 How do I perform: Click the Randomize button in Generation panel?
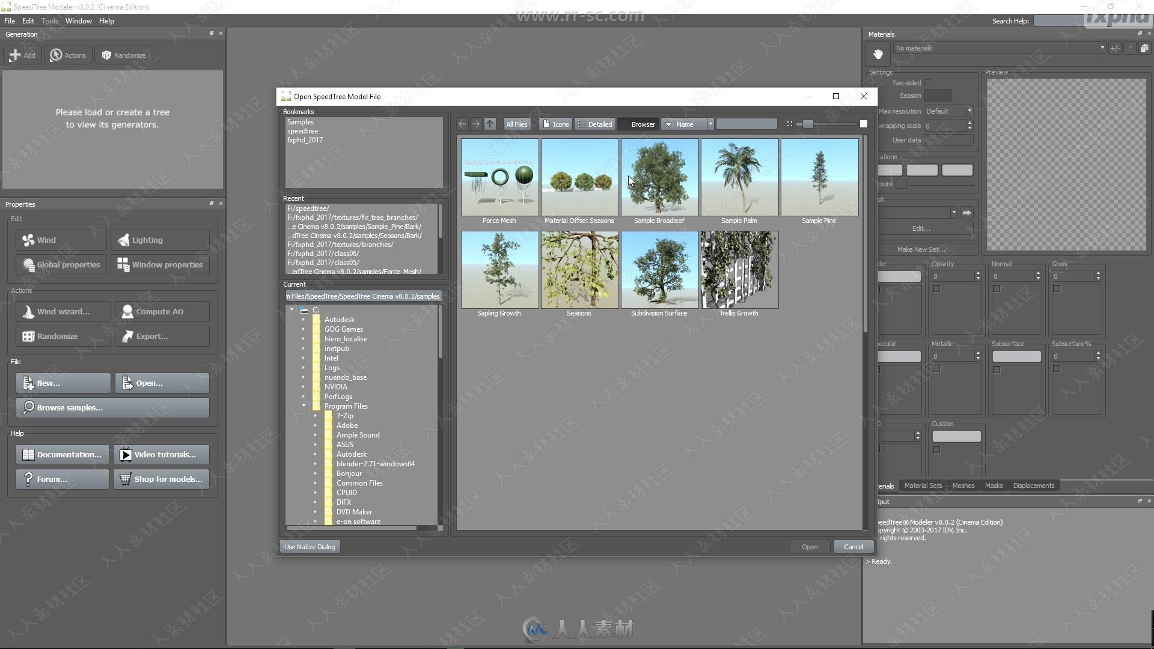point(124,55)
